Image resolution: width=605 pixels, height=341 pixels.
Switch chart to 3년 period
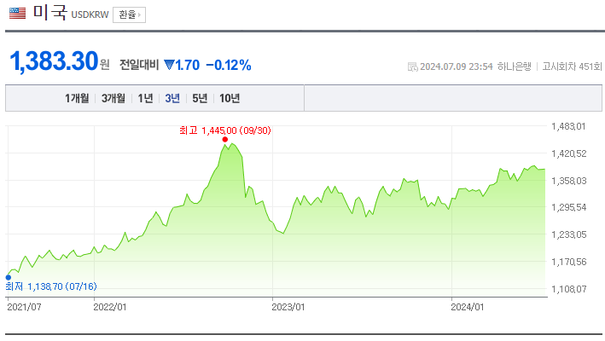172,98
